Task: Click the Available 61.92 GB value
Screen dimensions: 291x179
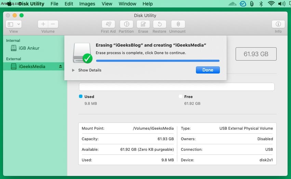Action: click(147, 149)
